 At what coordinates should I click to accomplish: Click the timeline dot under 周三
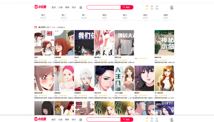click(x=43, y=20)
